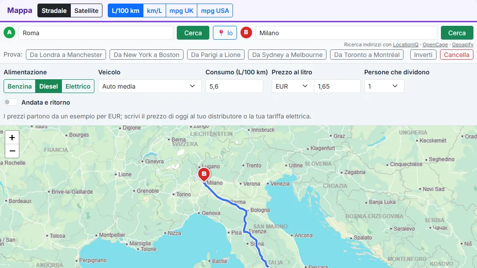Toggle the Andata e ritorno switch
Screen dimensions: 477x268
[11, 102]
